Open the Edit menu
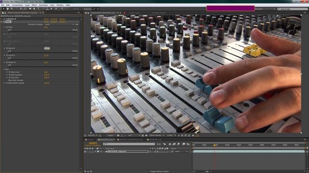Image resolution: width=309 pixels, height=173 pixels. pyautogui.click(x=8, y=5)
